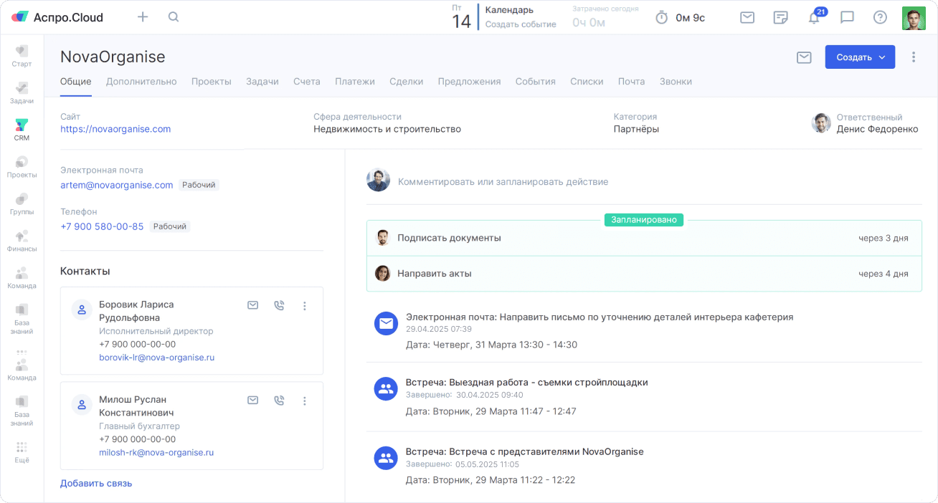938x503 pixels.
Task: Open notifications with 21 unread items
Action: point(813,17)
